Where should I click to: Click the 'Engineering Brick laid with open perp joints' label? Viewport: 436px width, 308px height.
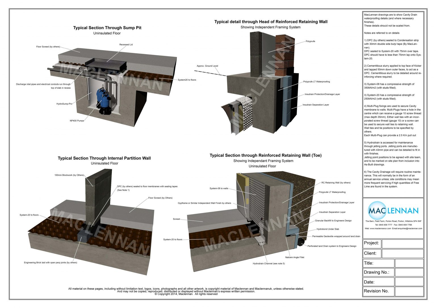point(50,262)
